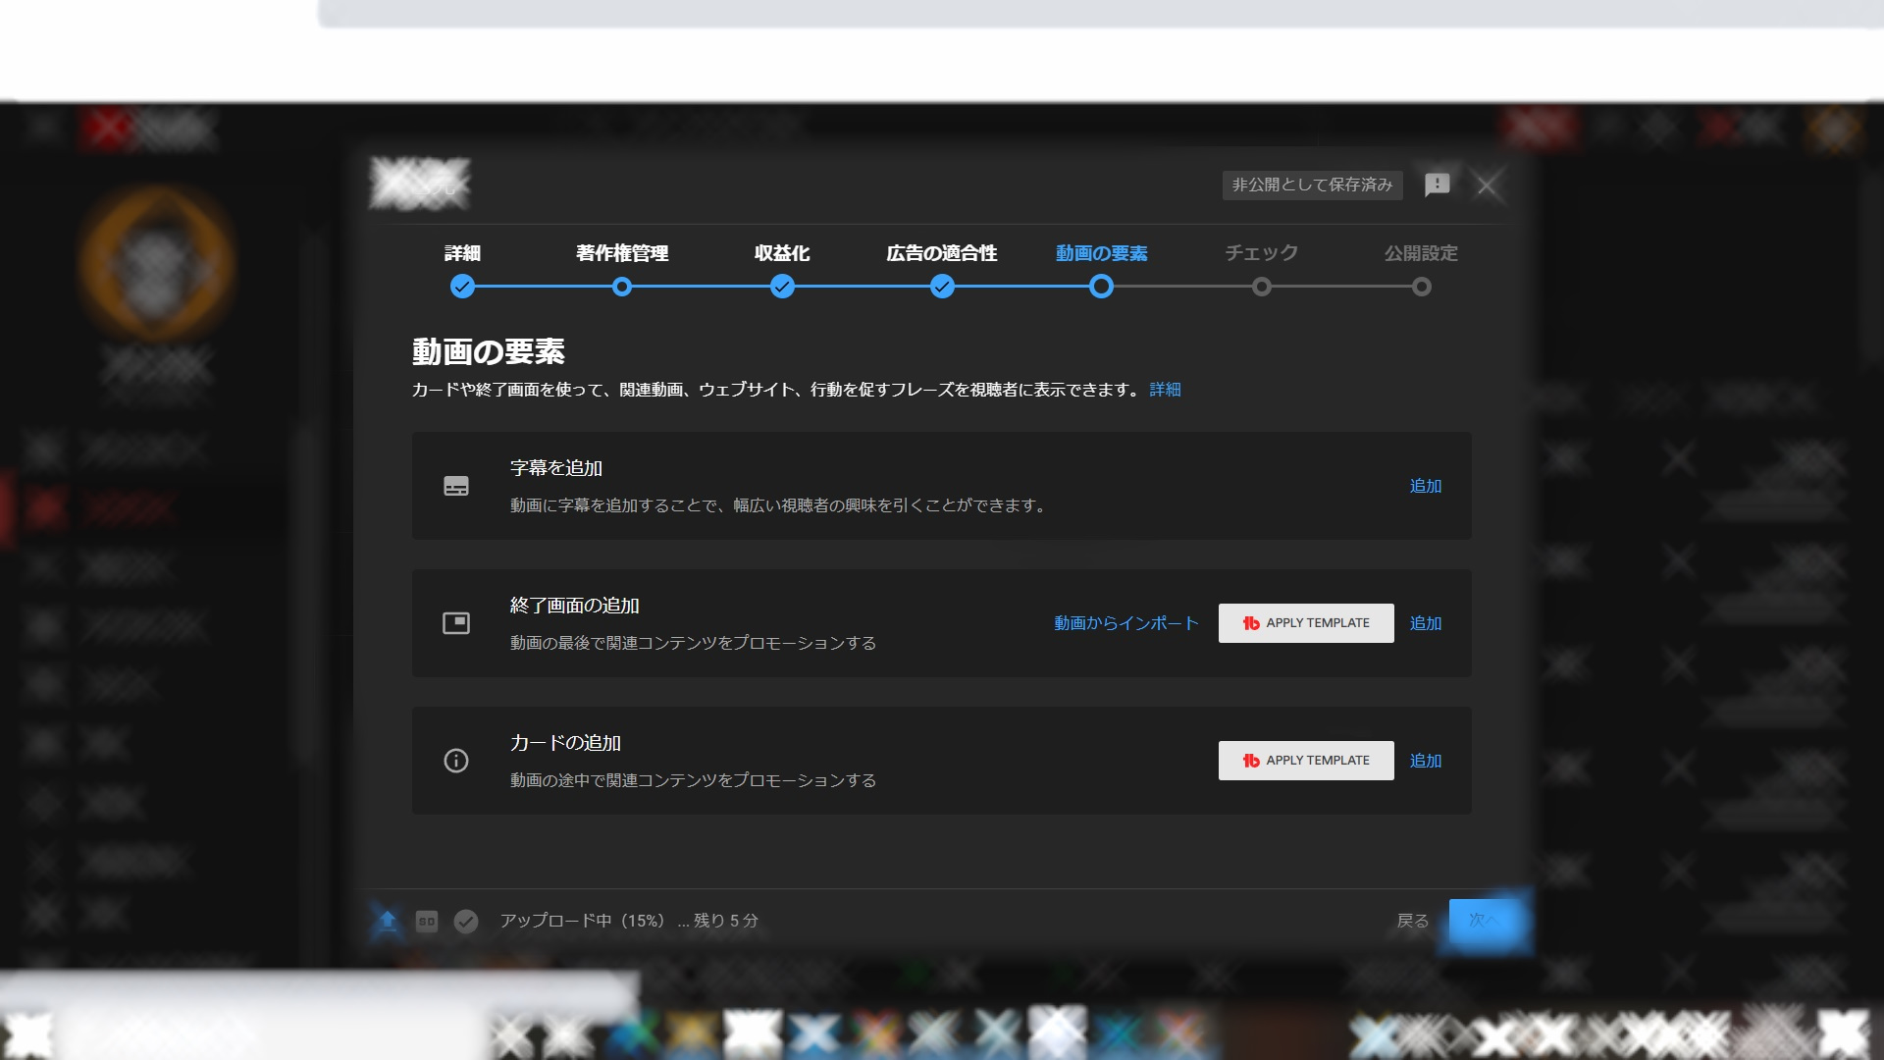Open the 詳細 link after the description
Viewport: 1884px width, 1060px height.
[x=1166, y=390]
